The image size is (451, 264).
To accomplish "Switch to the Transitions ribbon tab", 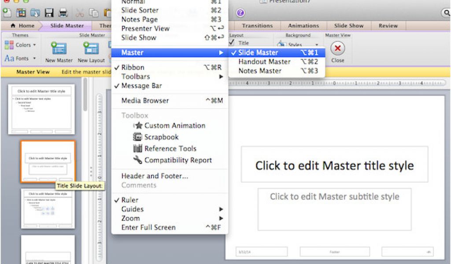I will (x=257, y=26).
